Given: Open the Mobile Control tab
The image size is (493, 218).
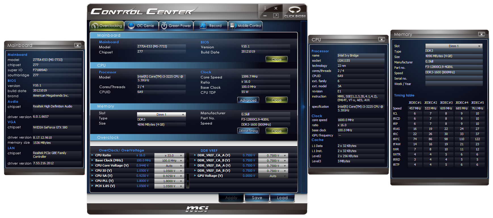Looking at the screenshot, I should click(245, 26).
